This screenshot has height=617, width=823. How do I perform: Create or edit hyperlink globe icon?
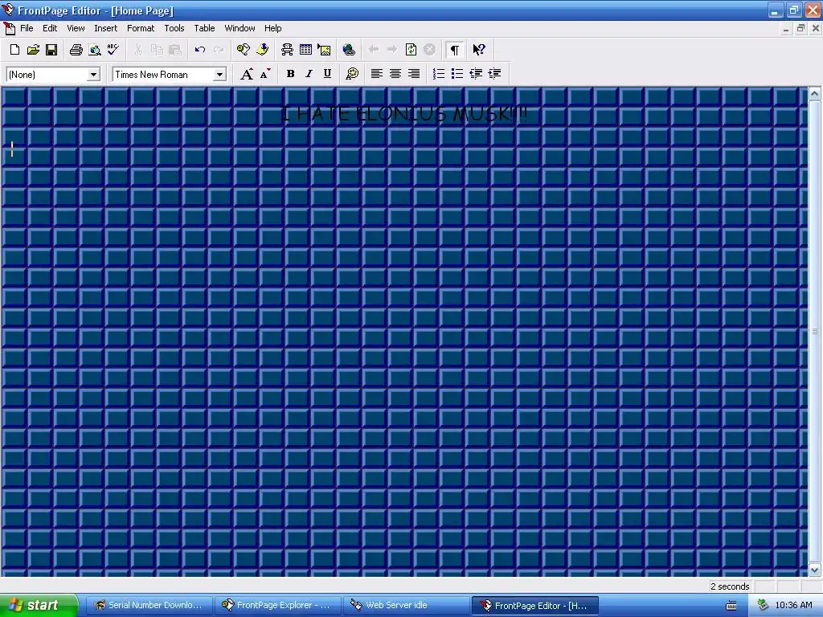tap(349, 50)
